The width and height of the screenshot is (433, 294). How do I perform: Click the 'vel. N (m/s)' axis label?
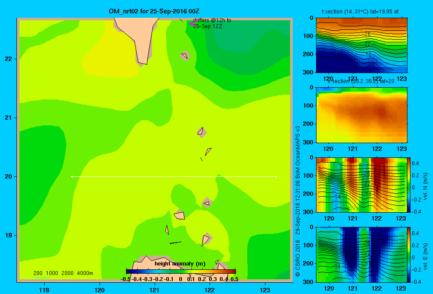point(426,186)
